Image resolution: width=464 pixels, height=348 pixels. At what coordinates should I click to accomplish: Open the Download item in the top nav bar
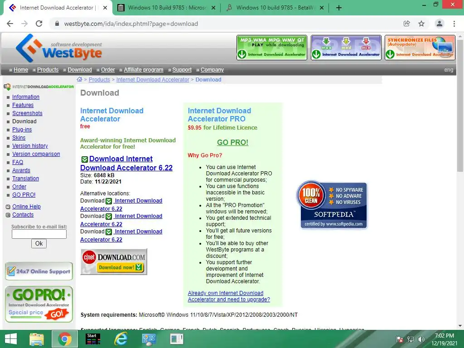[80, 70]
